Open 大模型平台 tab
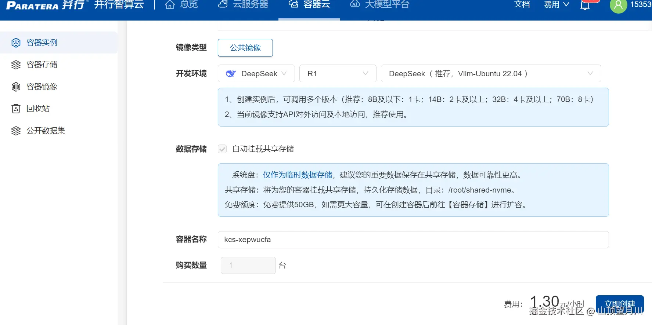652x325 pixels. 379,4
